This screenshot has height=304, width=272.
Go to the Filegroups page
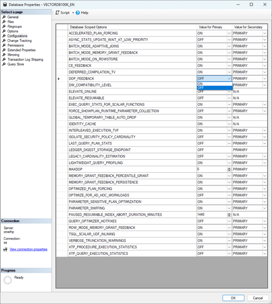point(14,26)
